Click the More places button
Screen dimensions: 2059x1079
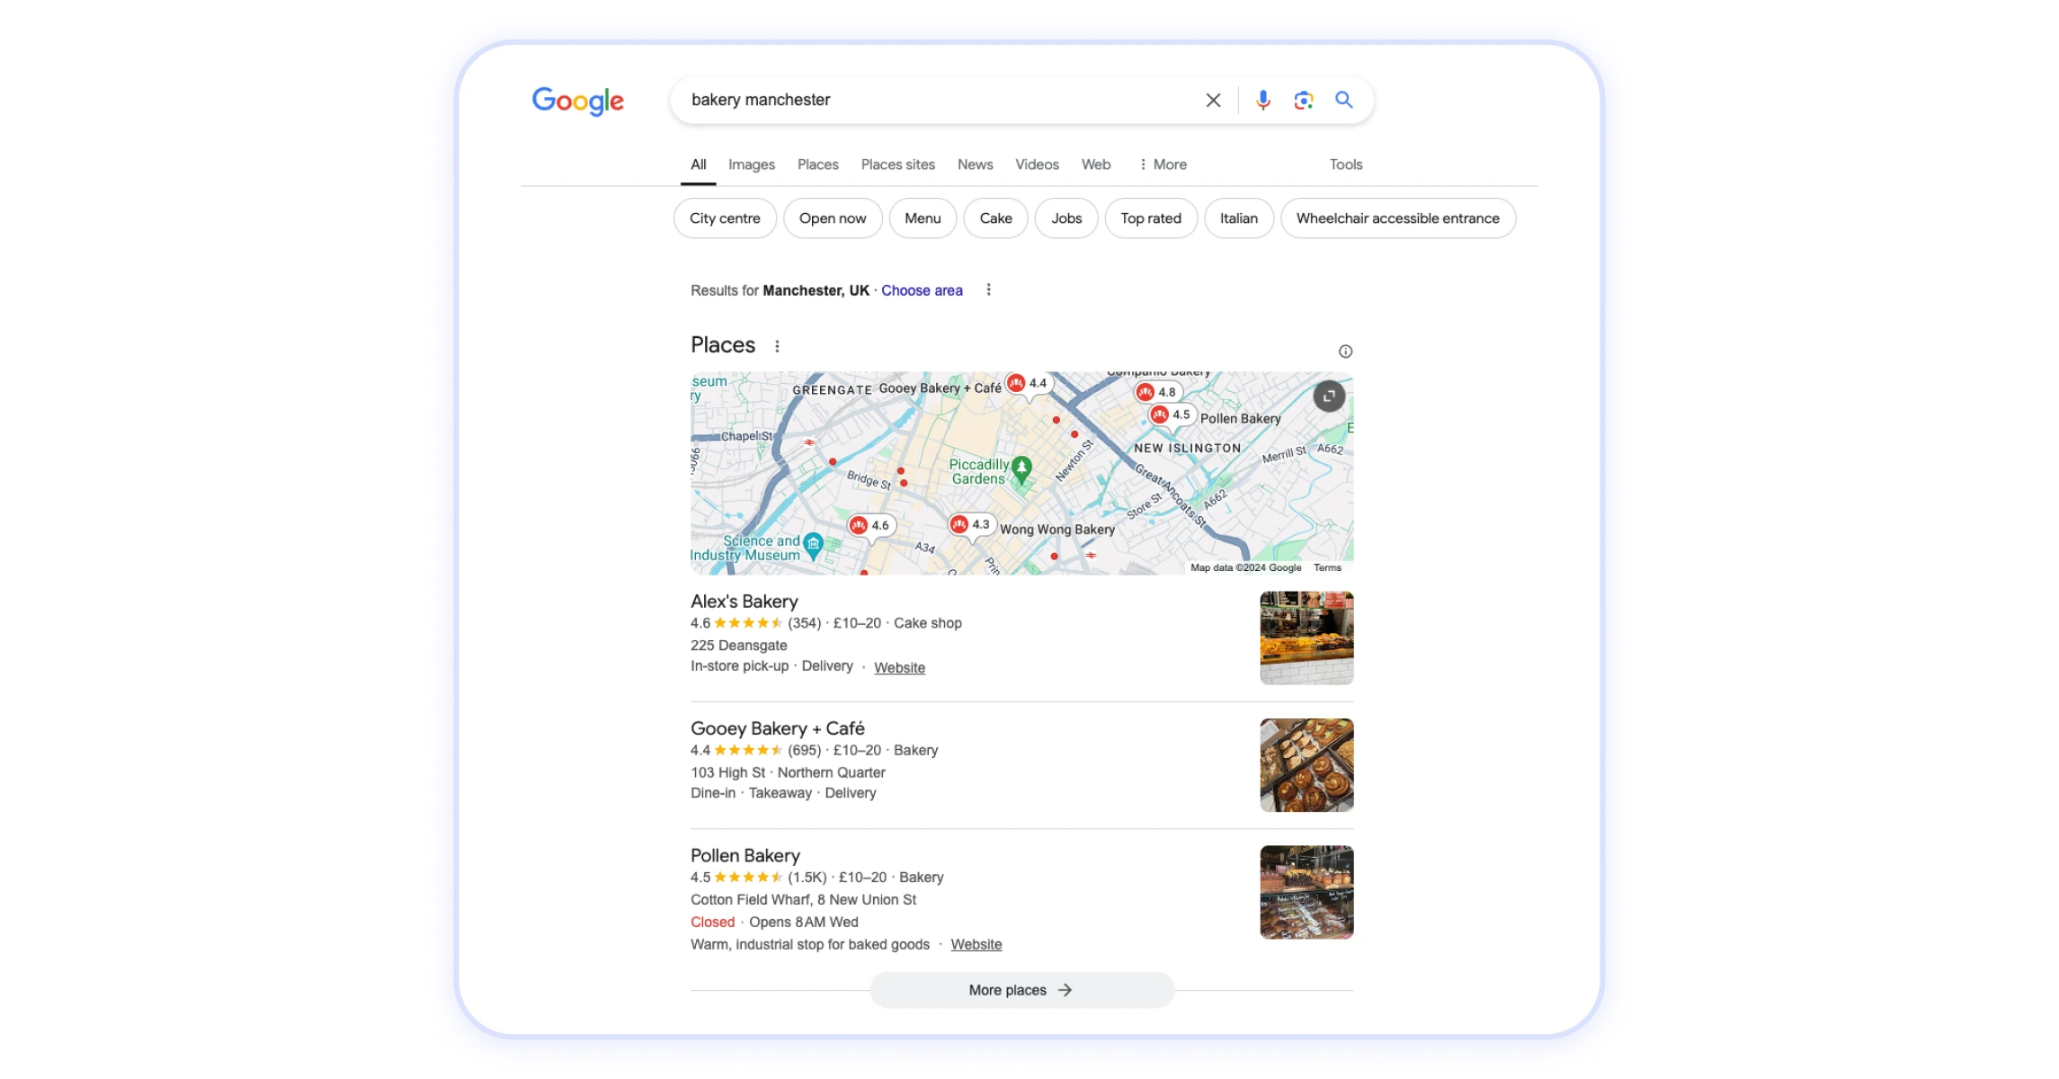(1021, 989)
